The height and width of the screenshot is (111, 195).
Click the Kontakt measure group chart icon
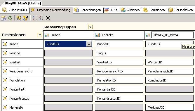pyautogui.click(x=97, y=35)
